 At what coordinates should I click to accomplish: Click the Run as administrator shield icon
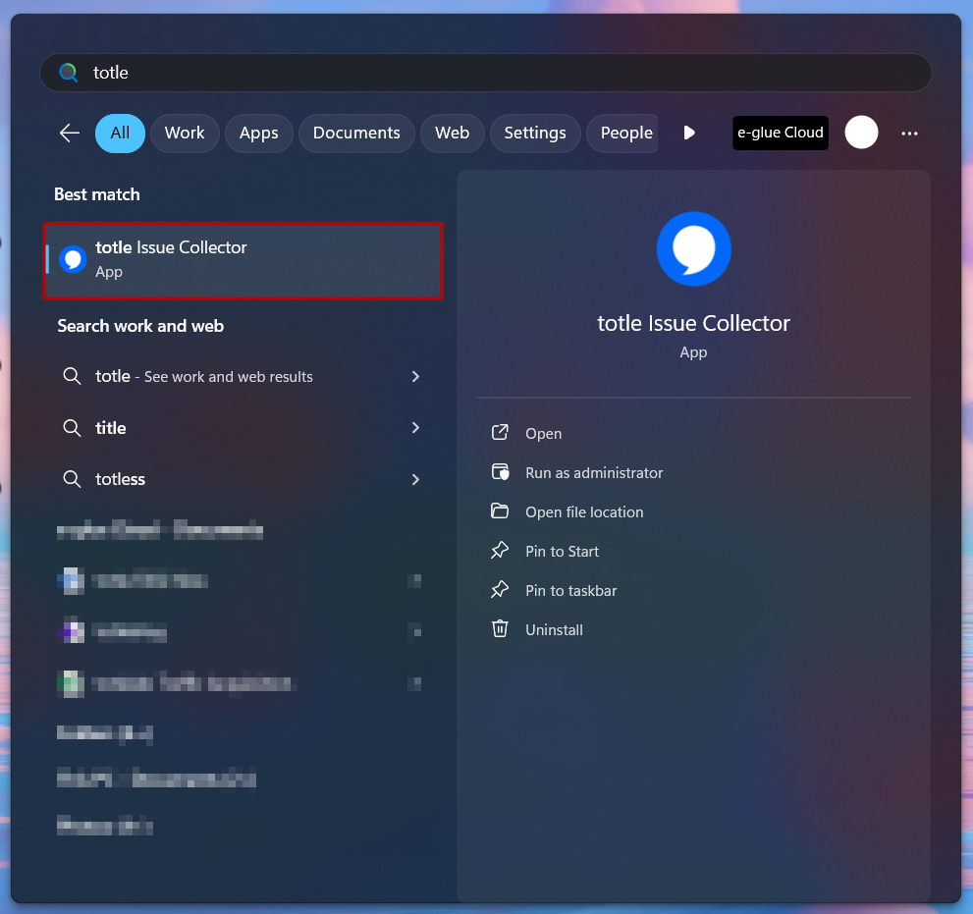click(500, 472)
